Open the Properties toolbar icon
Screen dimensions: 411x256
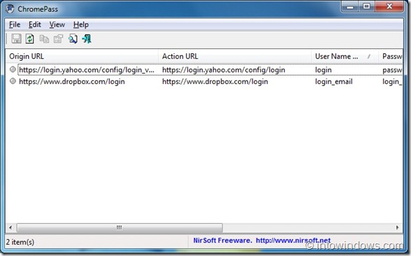(58, 39)
